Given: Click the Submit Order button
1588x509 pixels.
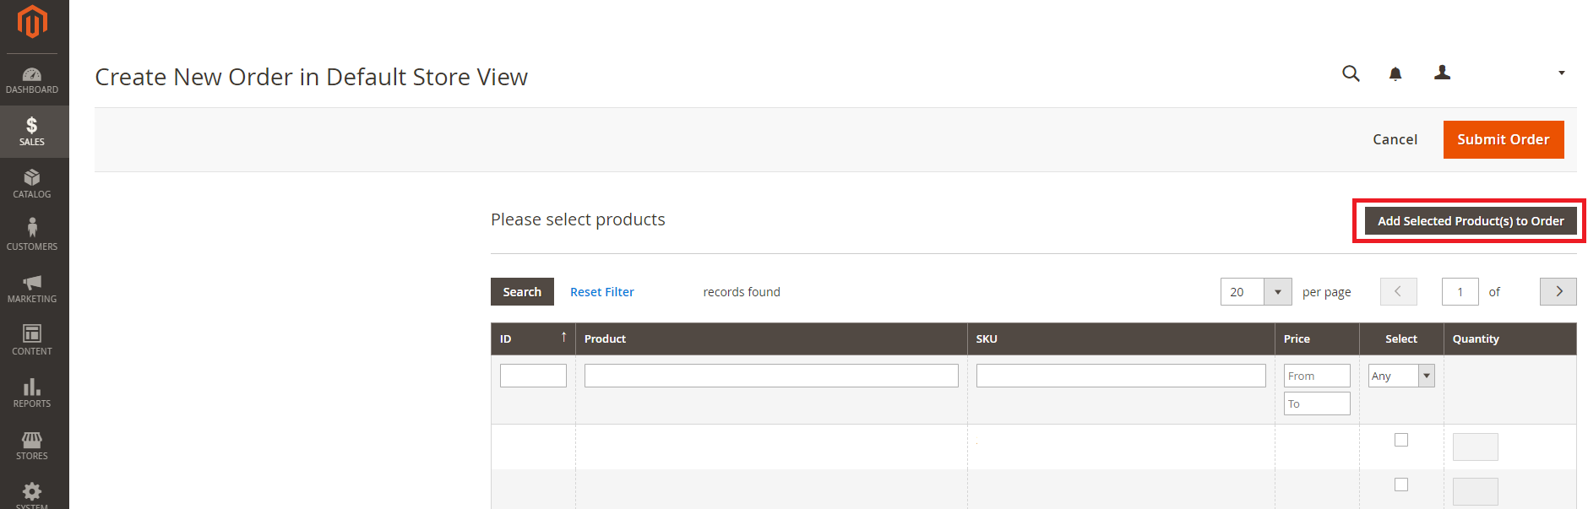Looking at the screenshot, I should click(1503, 139).
